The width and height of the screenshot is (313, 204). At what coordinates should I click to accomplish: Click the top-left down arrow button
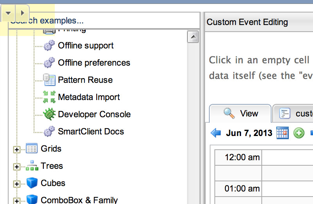pyautogui.click(x=9, y=13)
